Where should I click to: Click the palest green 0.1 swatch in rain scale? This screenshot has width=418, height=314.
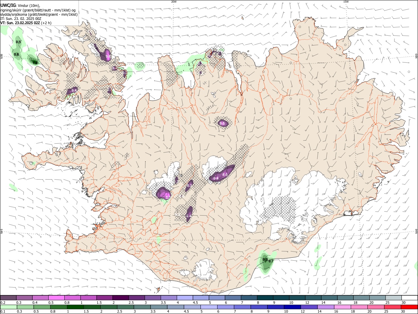[8, 307]
